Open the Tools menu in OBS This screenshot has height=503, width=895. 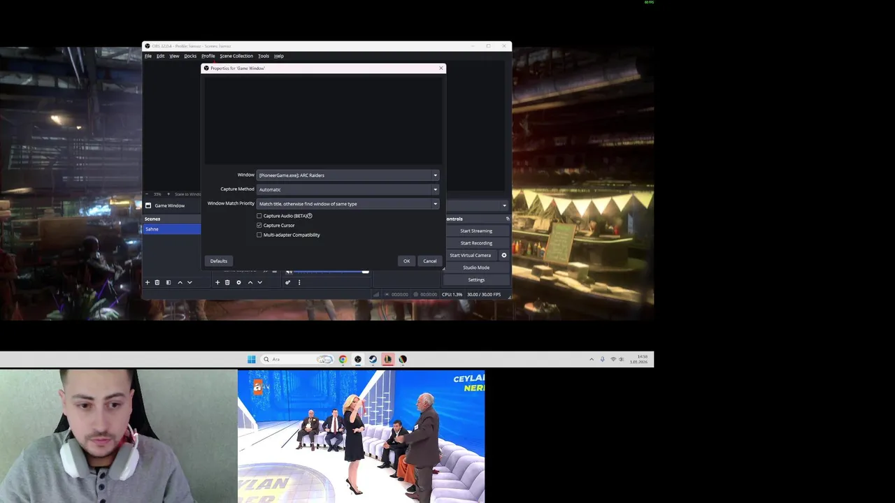[x=264, y=56]
